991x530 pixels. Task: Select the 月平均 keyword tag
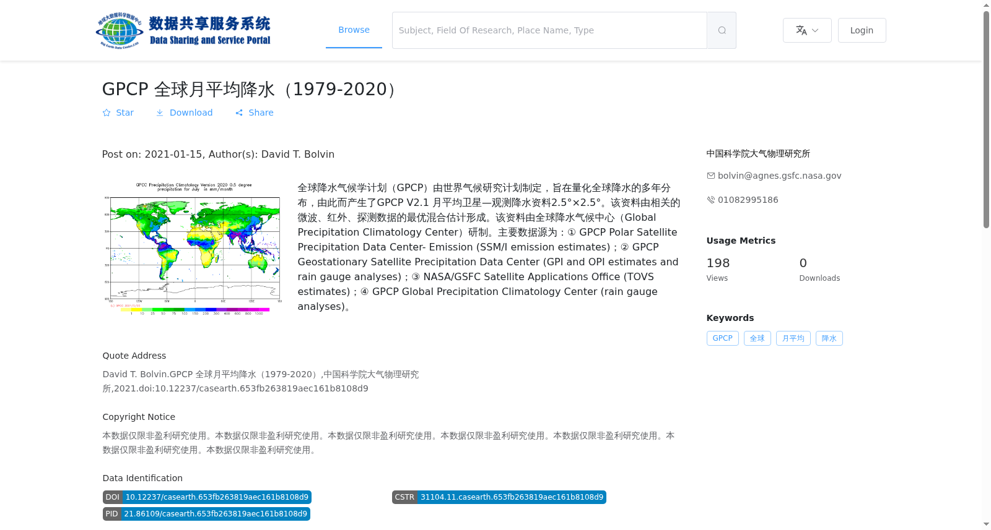793,338
